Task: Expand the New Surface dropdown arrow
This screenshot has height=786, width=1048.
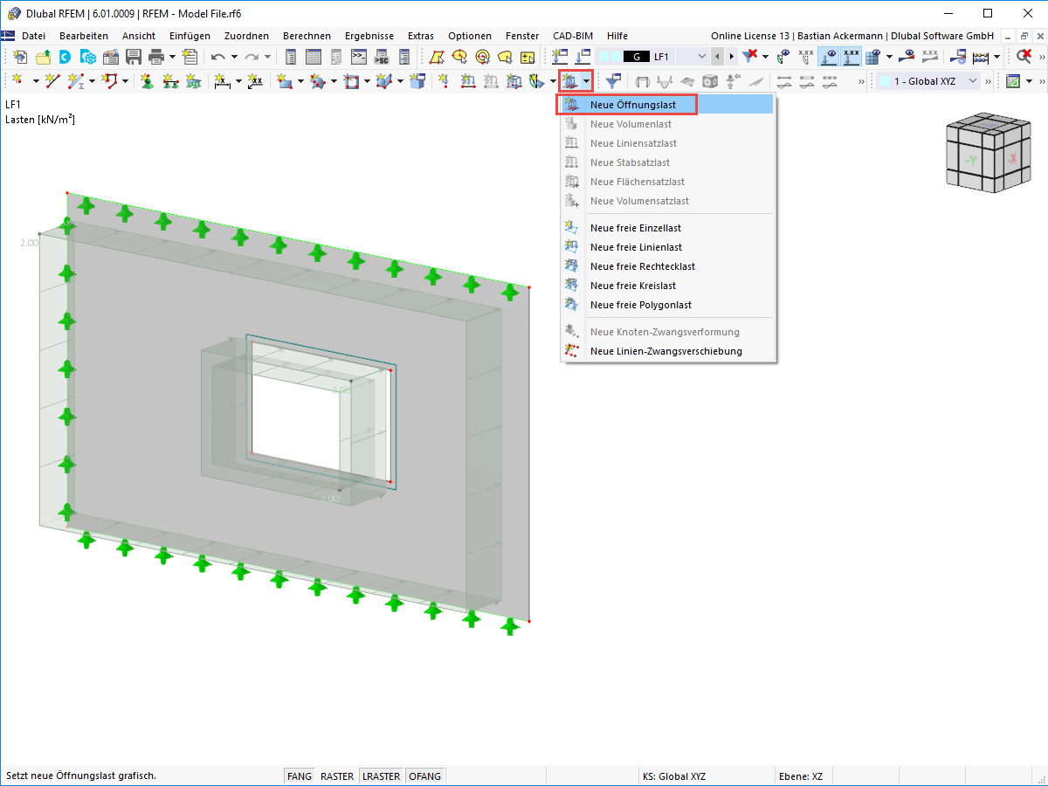Action: click(300, 81)
